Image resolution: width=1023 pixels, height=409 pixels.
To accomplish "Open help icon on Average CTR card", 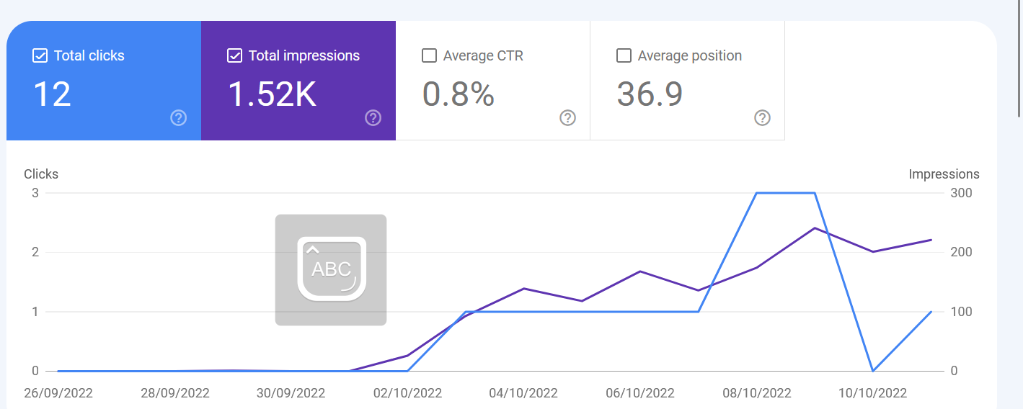I will [568, 118].
